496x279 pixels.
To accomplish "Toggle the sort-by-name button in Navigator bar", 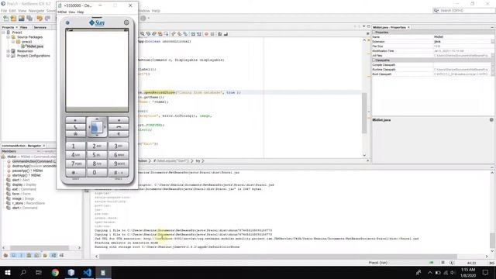I will [x=53, y=255].
